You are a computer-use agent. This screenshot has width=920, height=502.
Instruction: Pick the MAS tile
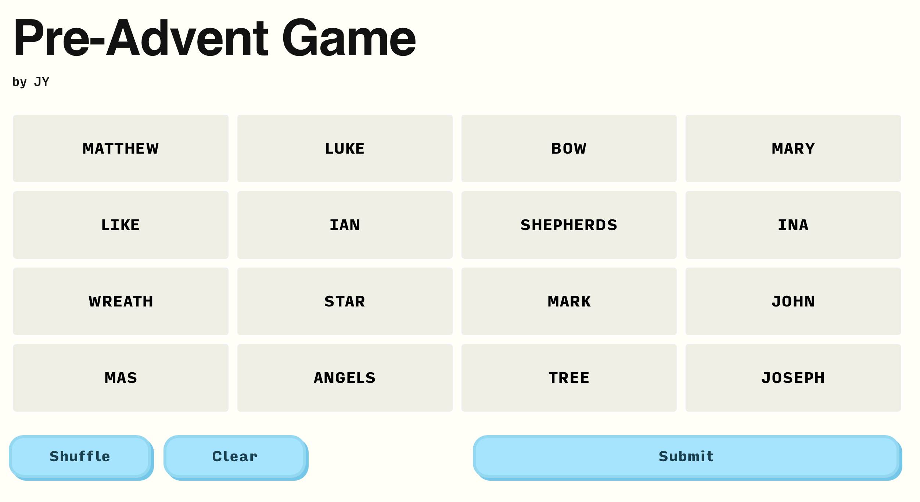(121, 378)
